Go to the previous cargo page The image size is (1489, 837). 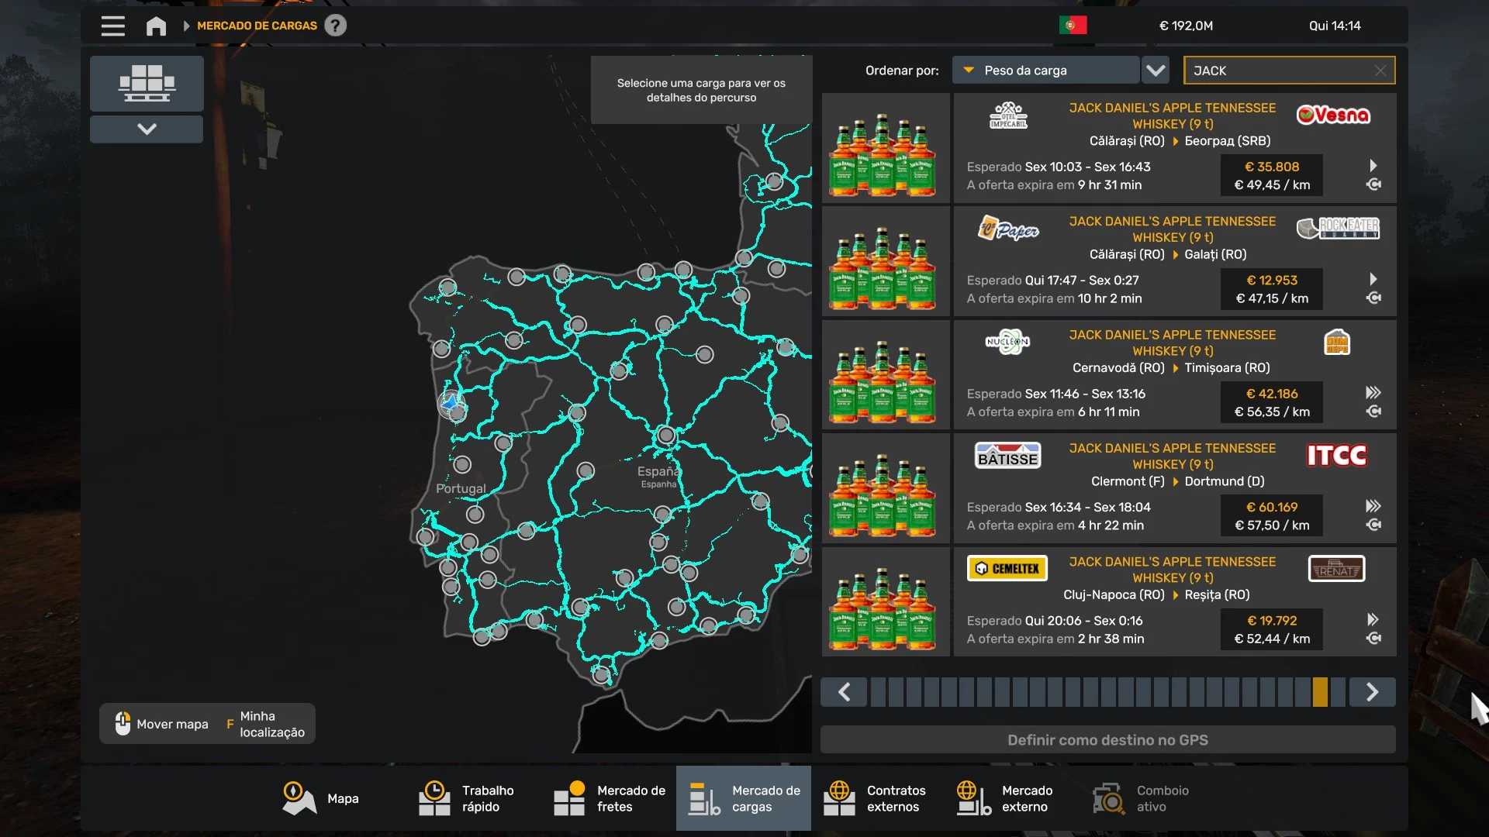845,692
